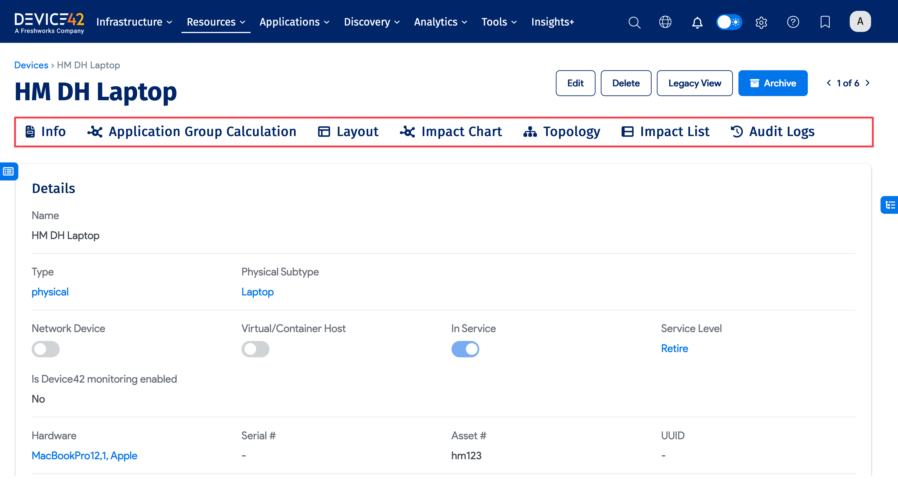
Task: Click the user avatar A
Action: [x=860, y=22]
